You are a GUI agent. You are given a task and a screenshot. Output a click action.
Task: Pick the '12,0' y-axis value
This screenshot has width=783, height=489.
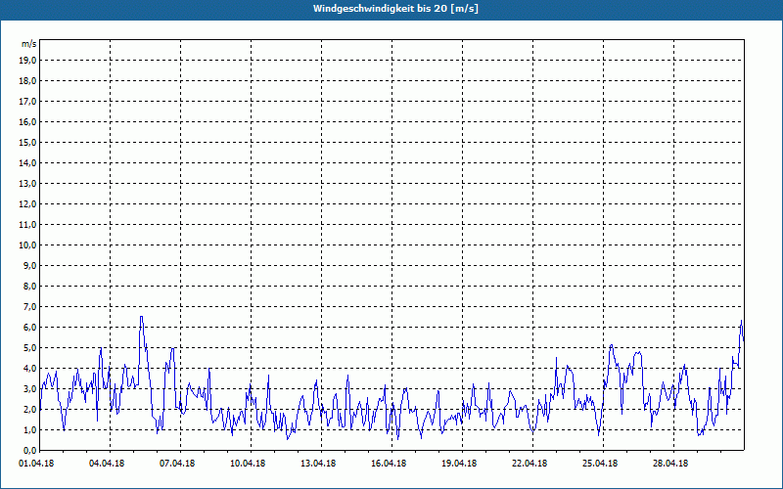pyautogui.click(x=28, y=204)
